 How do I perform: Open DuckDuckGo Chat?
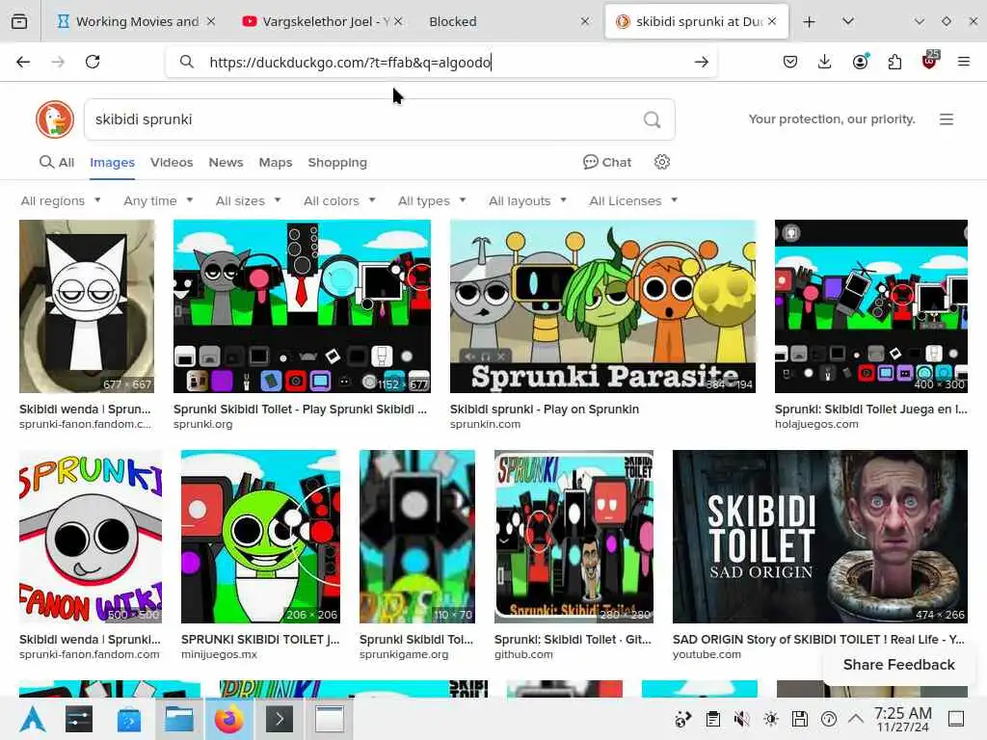pos(607,162)
